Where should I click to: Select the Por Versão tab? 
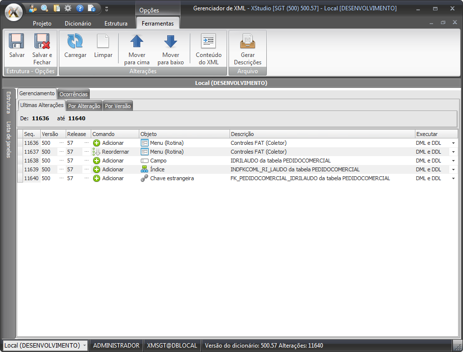click(x=118, y=106)
